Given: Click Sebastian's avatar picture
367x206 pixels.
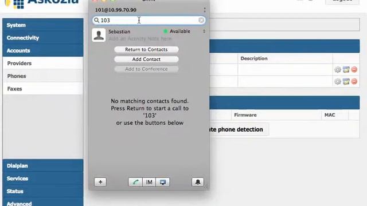Looking at the screenshot, I should tap(99, 35).
